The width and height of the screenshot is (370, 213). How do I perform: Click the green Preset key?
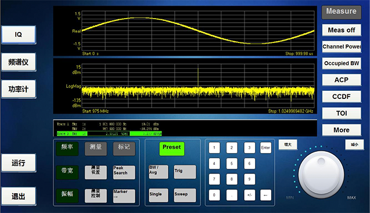click(x=172, y=148)
